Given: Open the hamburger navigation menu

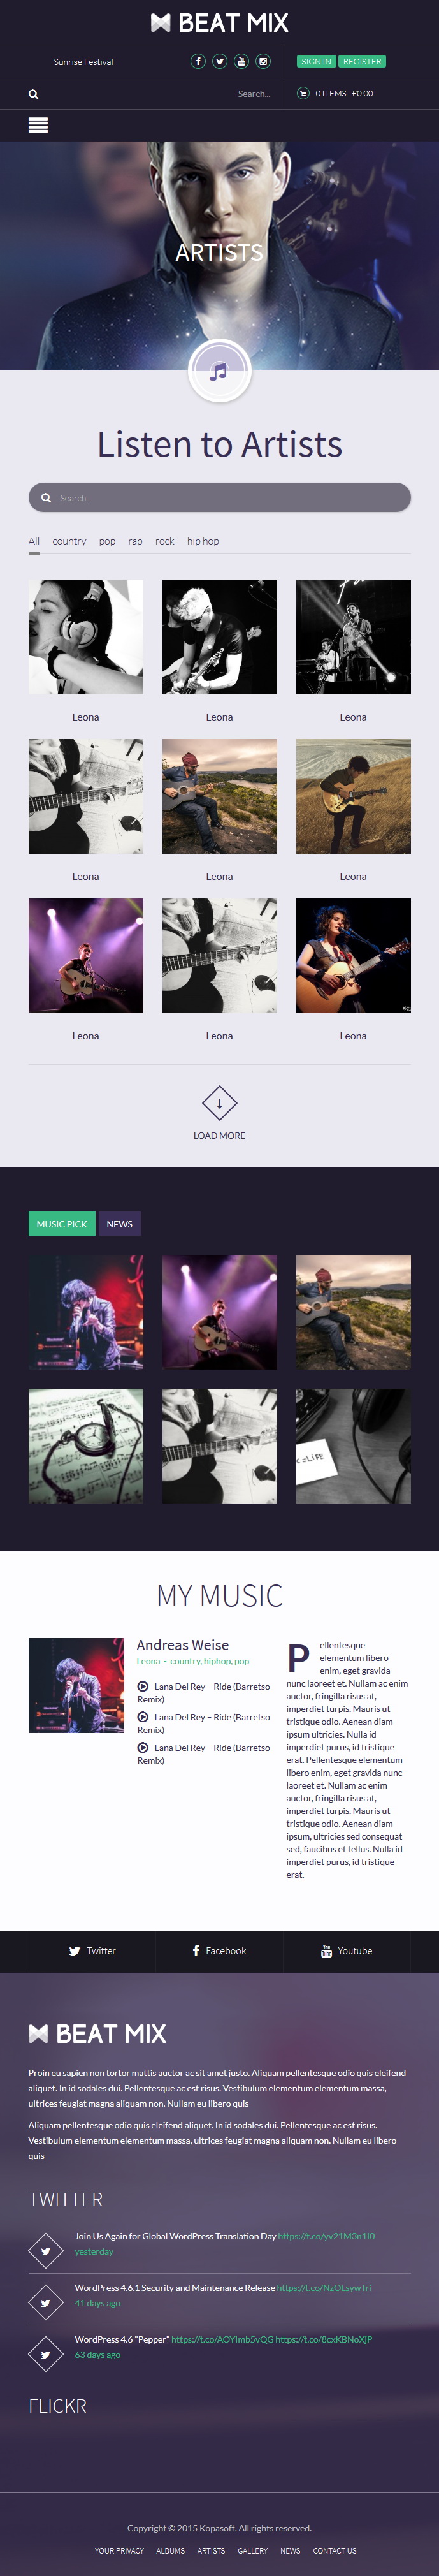Looking at the screenshot, I should pyautogui.click(x=38, y=125).
